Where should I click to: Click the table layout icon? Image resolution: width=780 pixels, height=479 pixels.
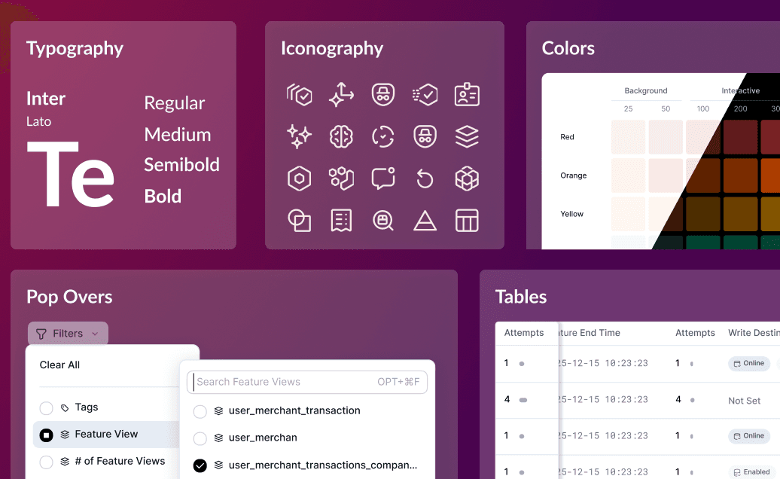467,220
